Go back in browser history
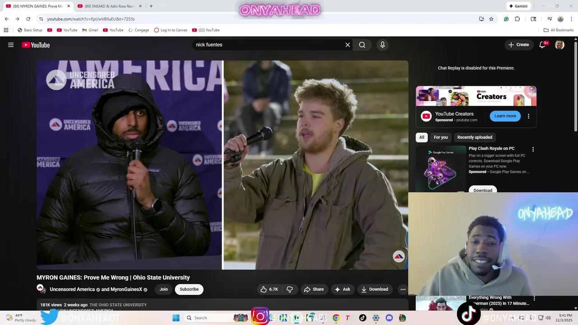The image size is (578, 325). 6,19
